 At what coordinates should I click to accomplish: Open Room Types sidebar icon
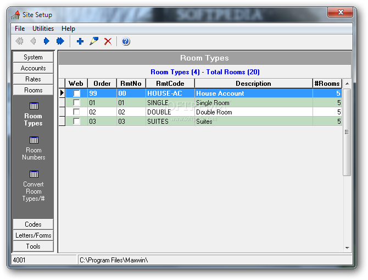34,106
